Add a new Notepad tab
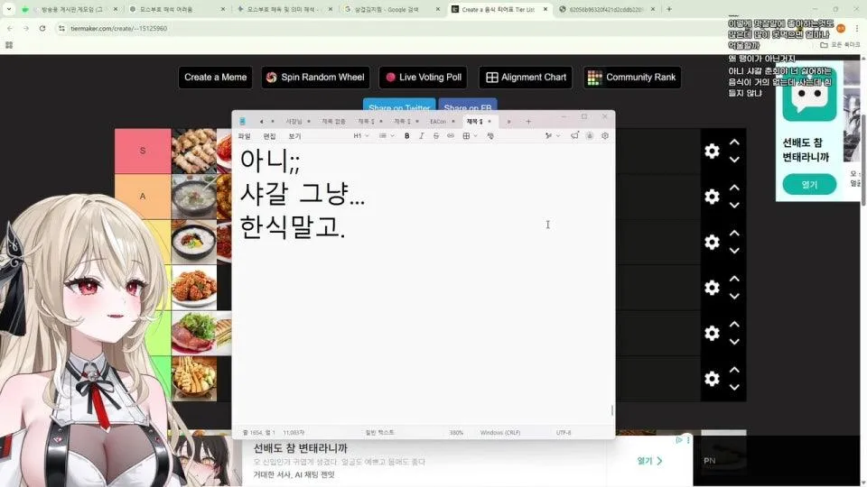Viewport: 867px width, 487px height. click(x=528, y=122)
